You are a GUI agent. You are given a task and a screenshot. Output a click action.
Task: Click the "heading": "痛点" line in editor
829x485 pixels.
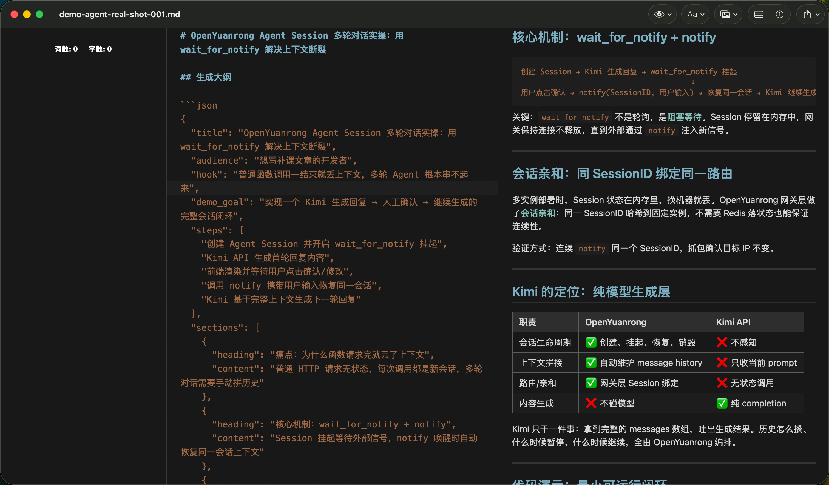[323, 355]
